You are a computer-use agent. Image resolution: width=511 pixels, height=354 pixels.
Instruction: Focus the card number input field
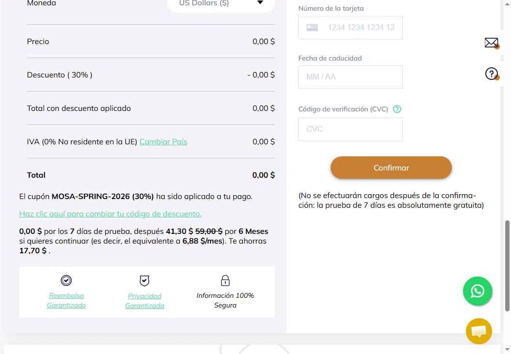tap(351, 28)
